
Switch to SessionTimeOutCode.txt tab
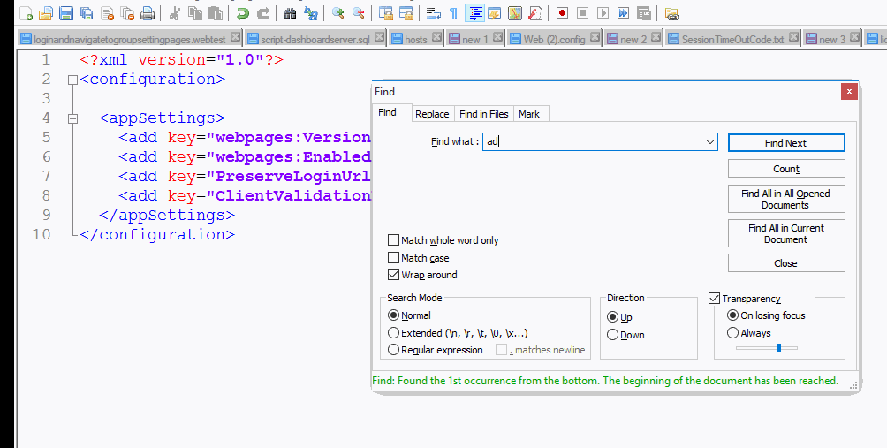733,39
